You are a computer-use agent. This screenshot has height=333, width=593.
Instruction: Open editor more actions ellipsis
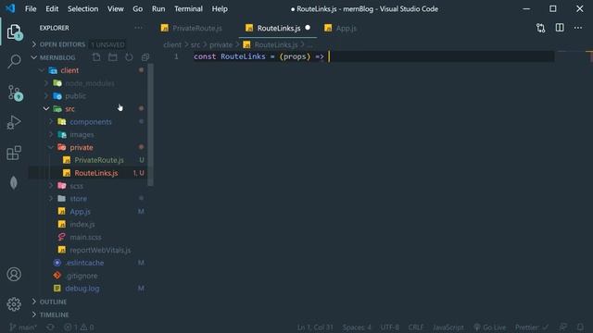point(578,28)
